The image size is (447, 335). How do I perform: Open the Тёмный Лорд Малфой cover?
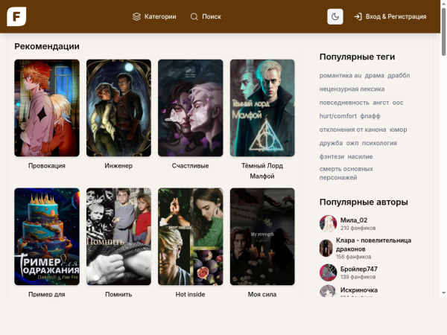coord(262,108)
